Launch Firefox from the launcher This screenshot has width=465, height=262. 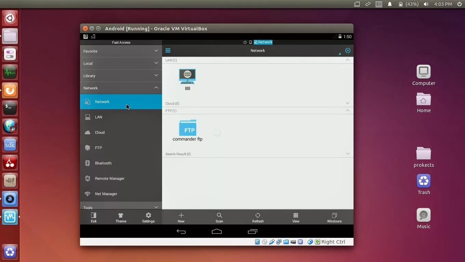pos(10,90)
